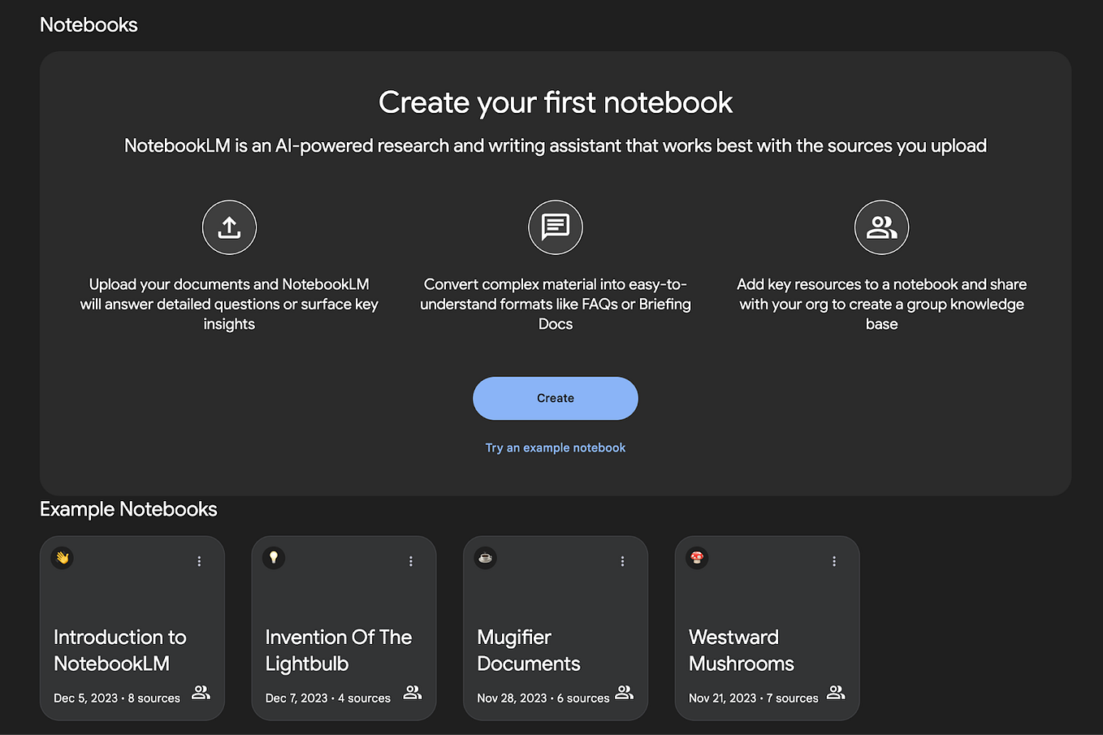Click the shared users icon on Introduction to NotebookLM
This screenshot has width=1103, height=735.
[x=201, y=693]
